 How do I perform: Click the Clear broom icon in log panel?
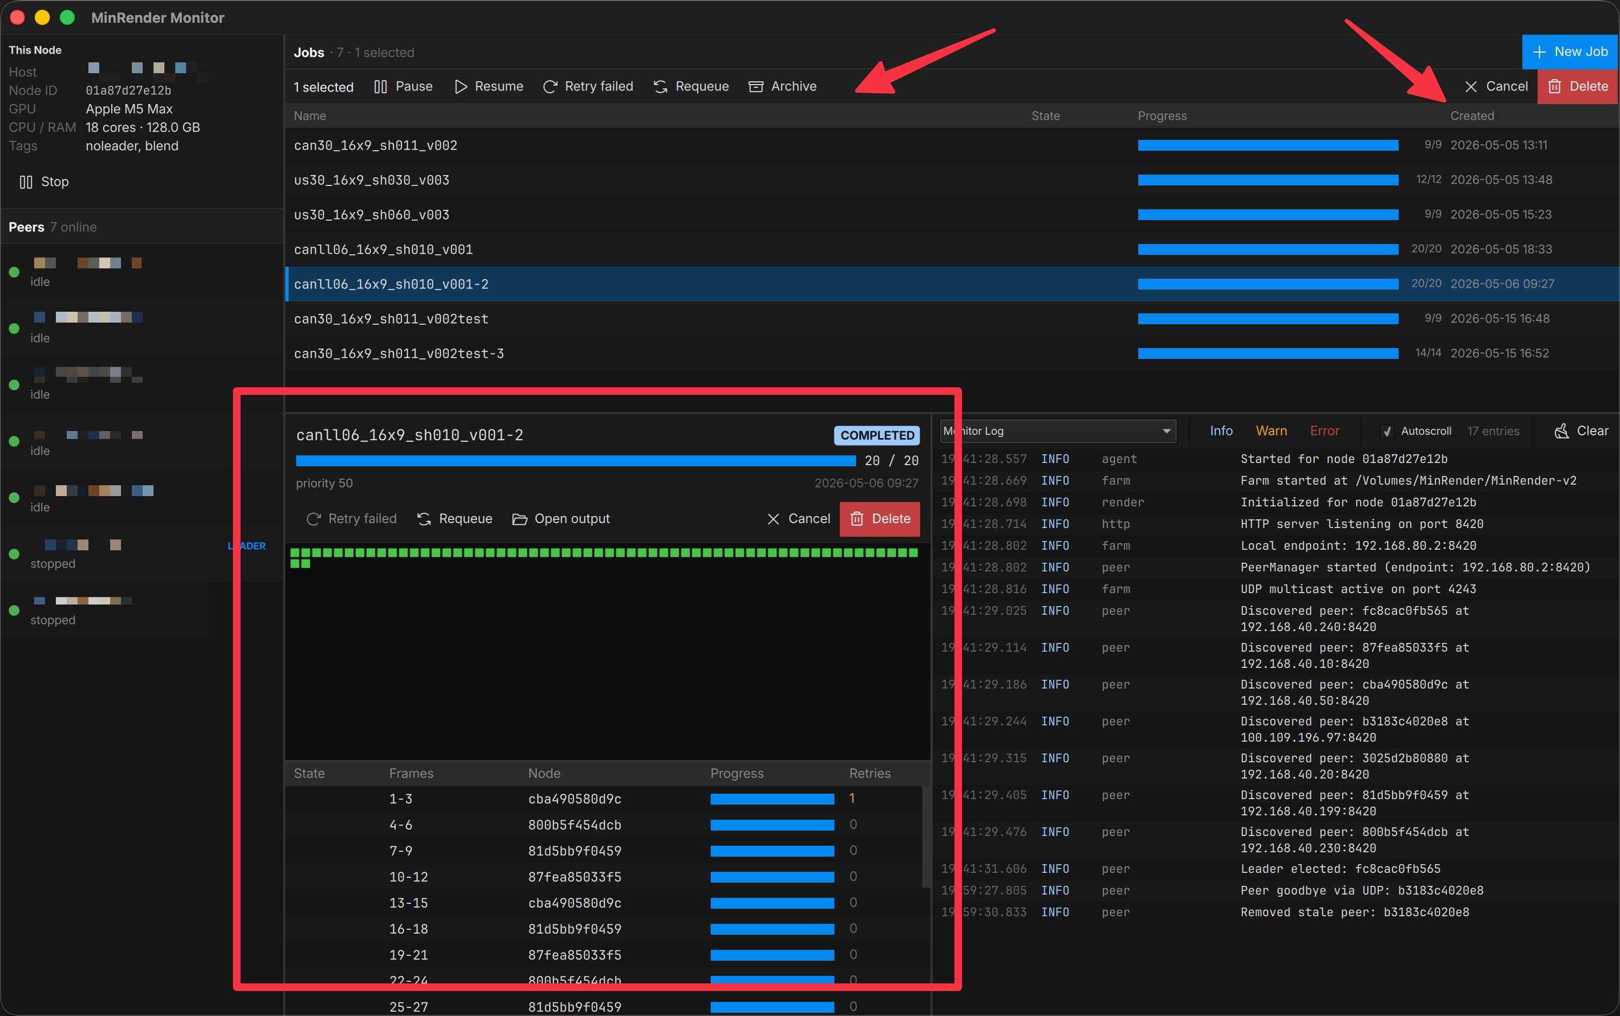pos(1561,432)
